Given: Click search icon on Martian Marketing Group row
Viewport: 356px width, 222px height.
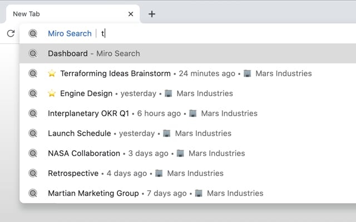Looking at the screenshot, I should (33, 193).
